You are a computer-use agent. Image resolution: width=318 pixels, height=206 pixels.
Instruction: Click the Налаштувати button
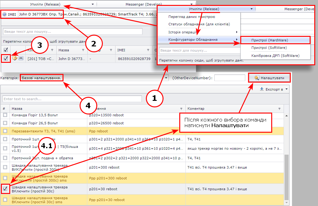[269, 78]
